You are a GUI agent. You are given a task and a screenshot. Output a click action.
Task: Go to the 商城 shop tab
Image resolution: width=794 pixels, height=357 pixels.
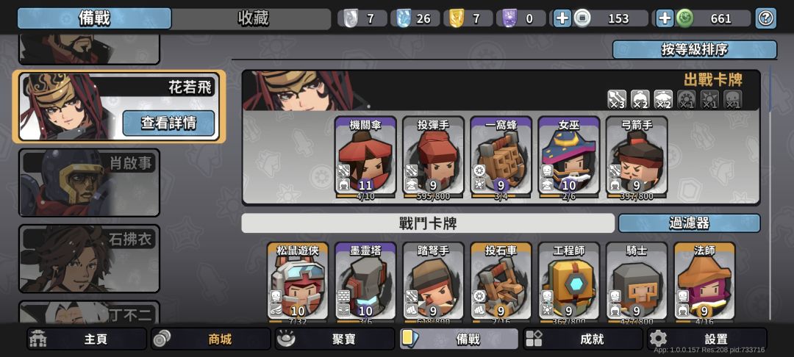point(211,339)
